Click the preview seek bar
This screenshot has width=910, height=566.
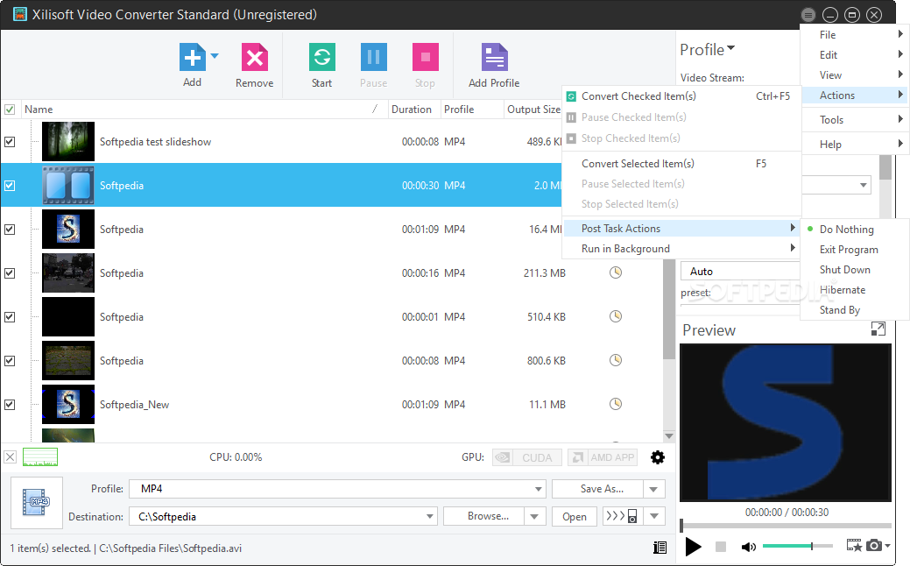tap(786, 526)
